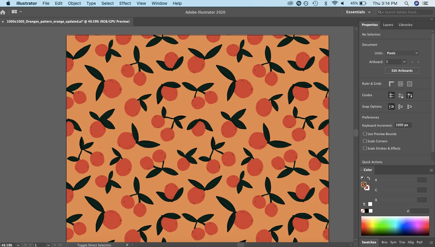
Task: Enable Scale Corners checkbox
Action: click(365, 141)
